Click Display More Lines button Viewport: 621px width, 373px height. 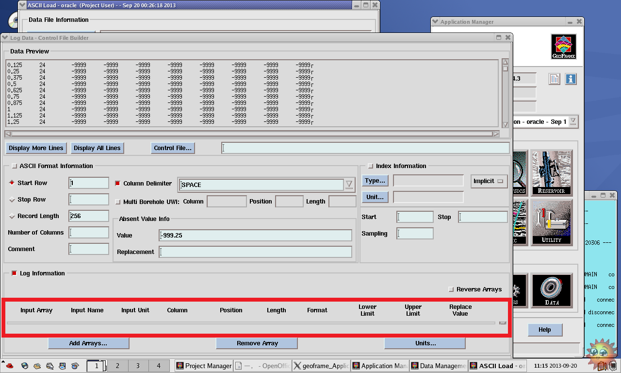click(x=36, y=148)
